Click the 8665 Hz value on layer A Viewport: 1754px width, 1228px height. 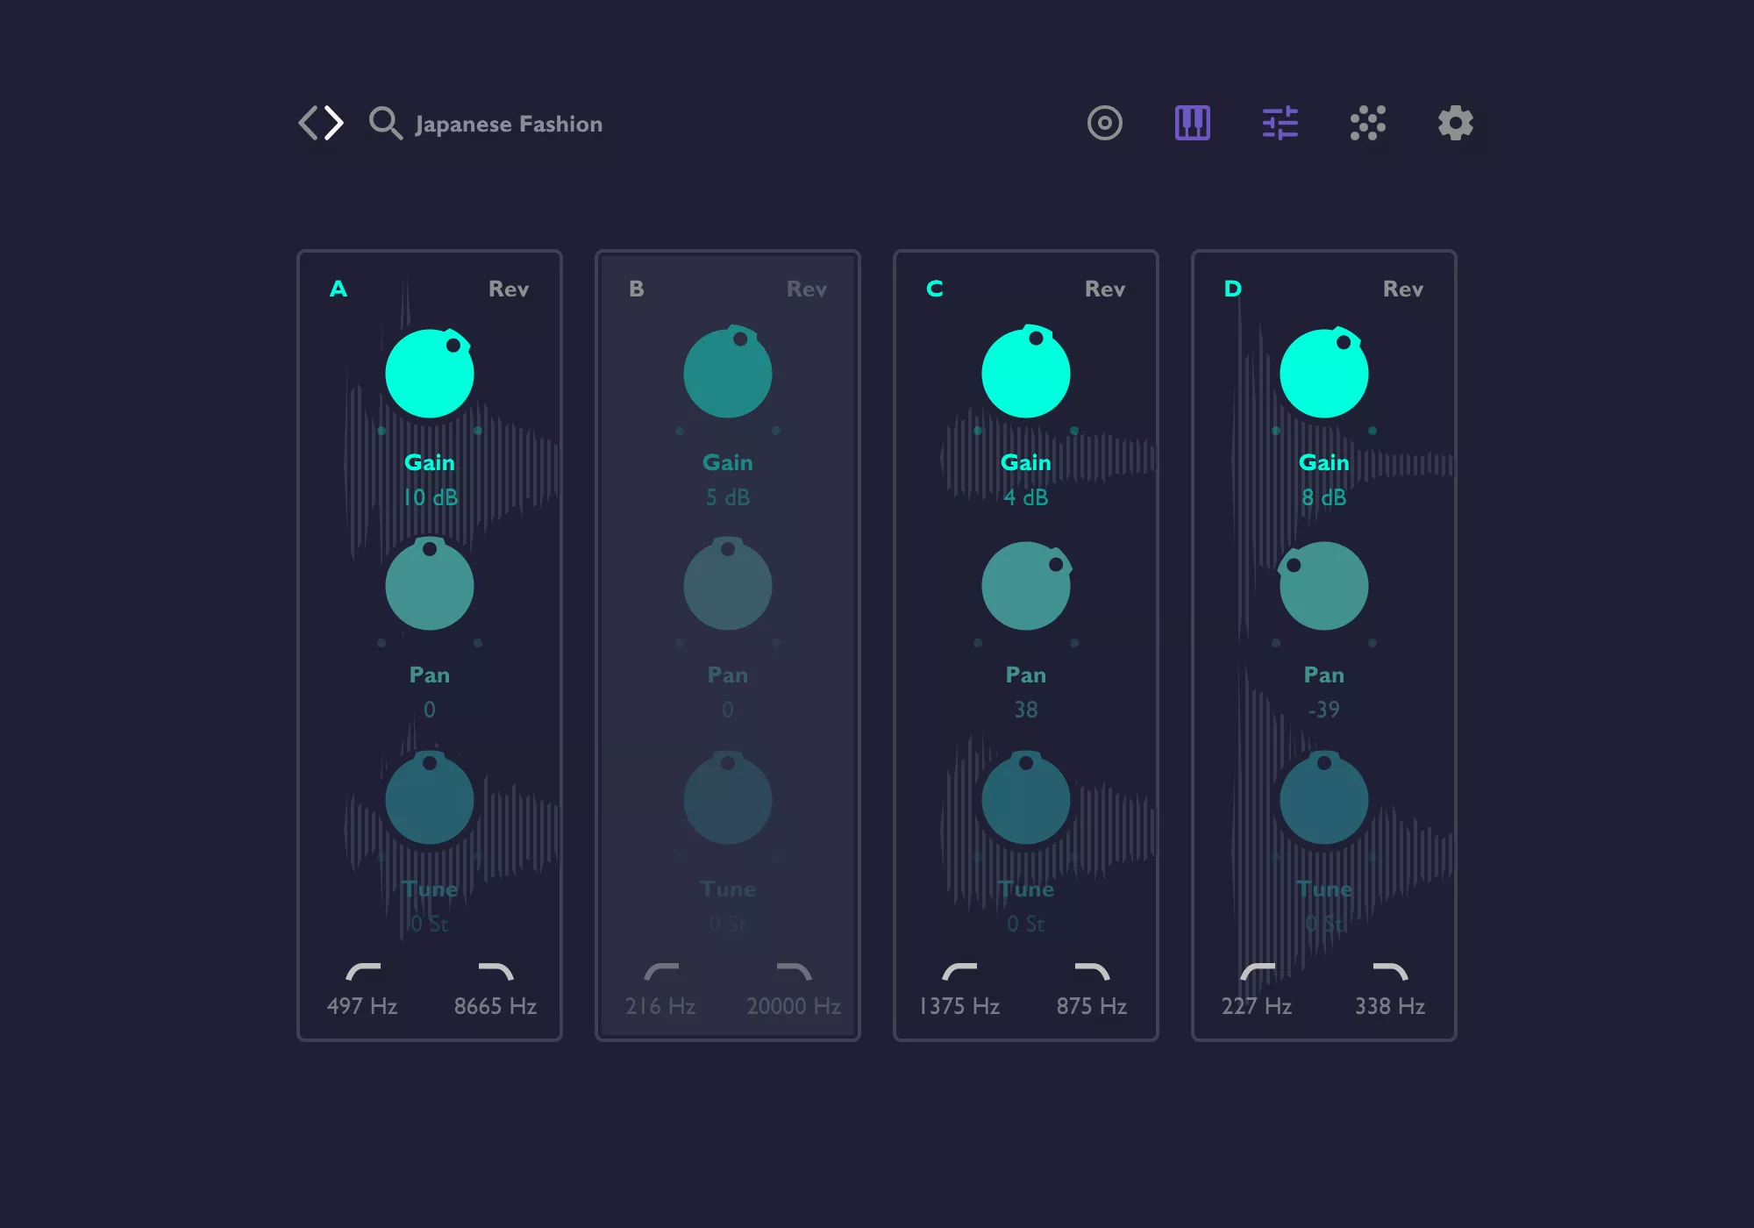pos(496,1006)
